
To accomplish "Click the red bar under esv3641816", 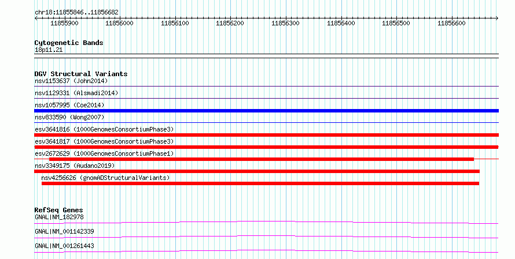I will (x=266, y=135).
